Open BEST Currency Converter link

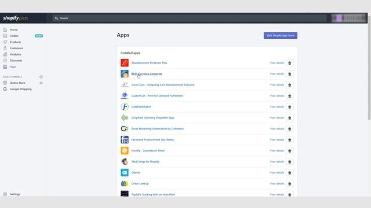click(x=147, y=74)
